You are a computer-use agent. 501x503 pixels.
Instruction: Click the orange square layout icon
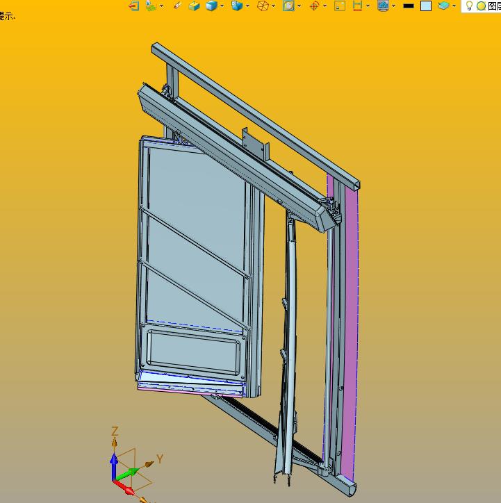(340, 6)
